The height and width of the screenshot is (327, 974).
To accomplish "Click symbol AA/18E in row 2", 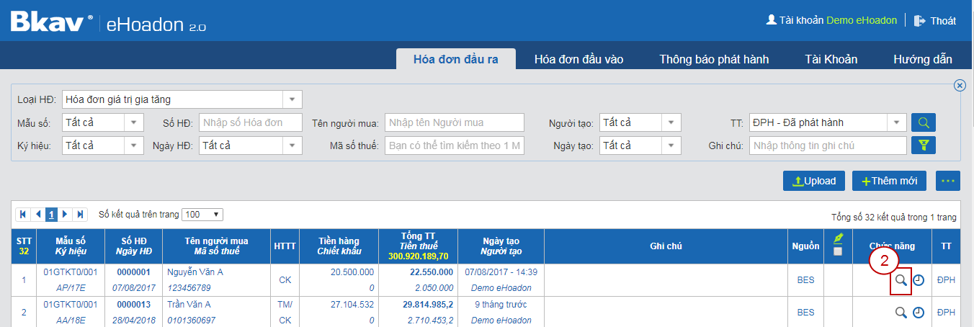I will pyautogui.click(x=70, y=321).
